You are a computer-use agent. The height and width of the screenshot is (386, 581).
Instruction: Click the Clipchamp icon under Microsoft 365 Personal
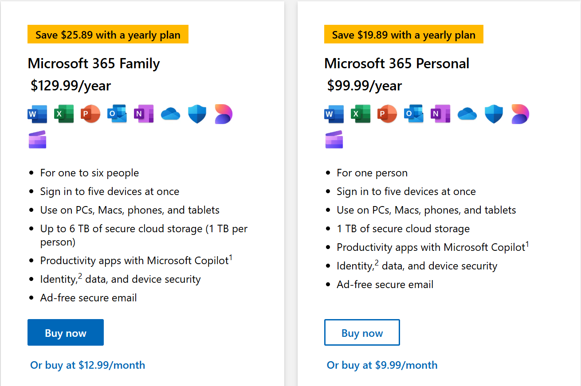coord(334,140)
